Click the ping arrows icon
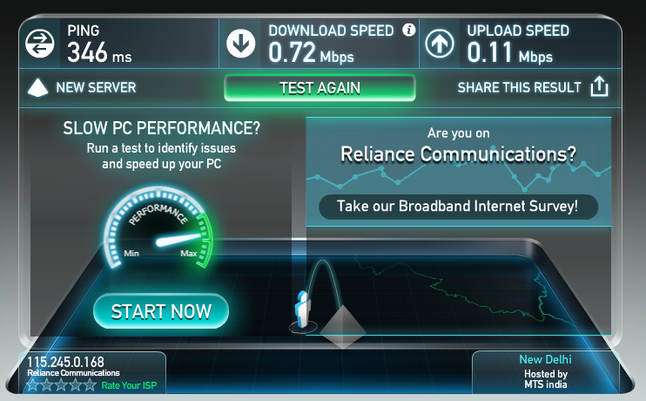 point(39,44)
